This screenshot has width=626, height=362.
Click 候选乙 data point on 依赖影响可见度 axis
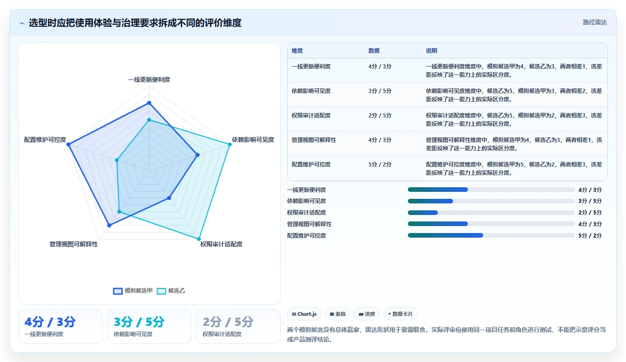[x=230, y=145]
